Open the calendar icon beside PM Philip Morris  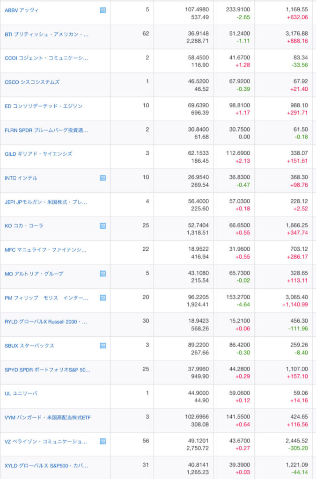pyautogui.click(x=103, y=298)
